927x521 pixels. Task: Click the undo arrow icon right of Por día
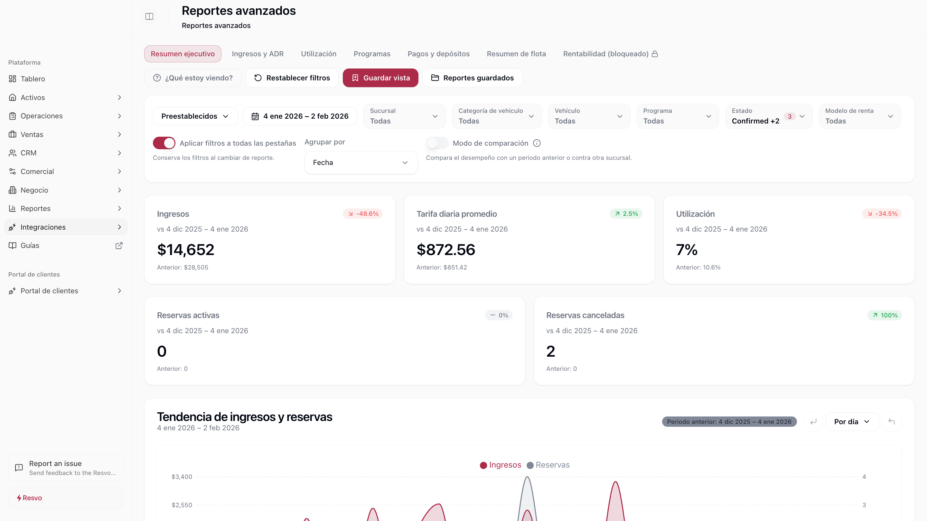pyautogui.click(x=891, y=422)
